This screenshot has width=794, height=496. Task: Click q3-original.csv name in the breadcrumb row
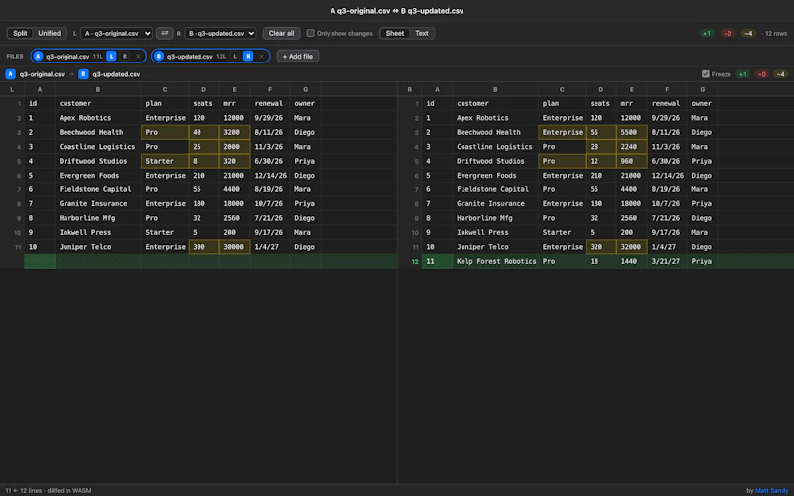[42, 74]
